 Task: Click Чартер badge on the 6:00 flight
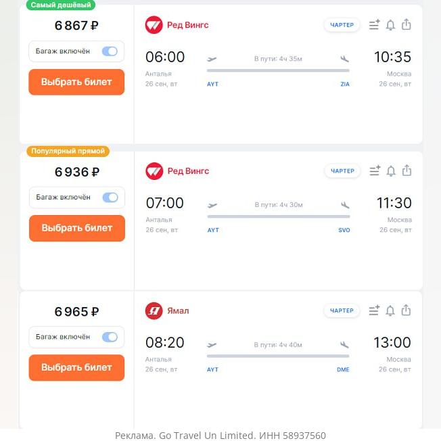[x=342, y=25]
